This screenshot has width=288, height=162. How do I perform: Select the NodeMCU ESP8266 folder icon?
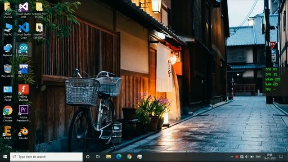39,31
